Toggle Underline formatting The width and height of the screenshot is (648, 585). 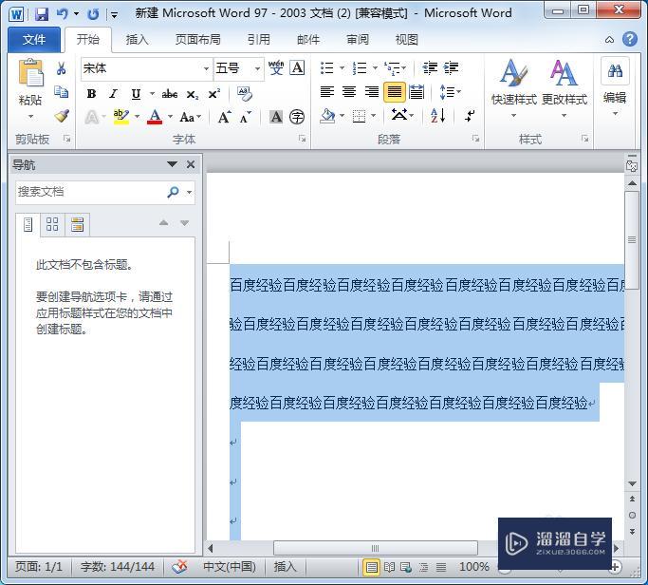136,94
